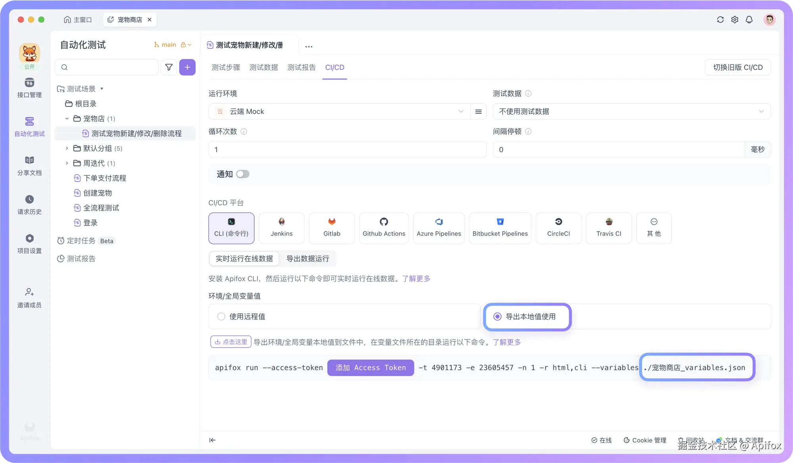
Task: Open the 请求历史 panel from the sidebar
Action: point(29,204)
